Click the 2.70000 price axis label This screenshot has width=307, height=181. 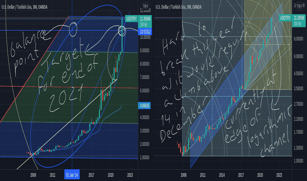[298, 104]
